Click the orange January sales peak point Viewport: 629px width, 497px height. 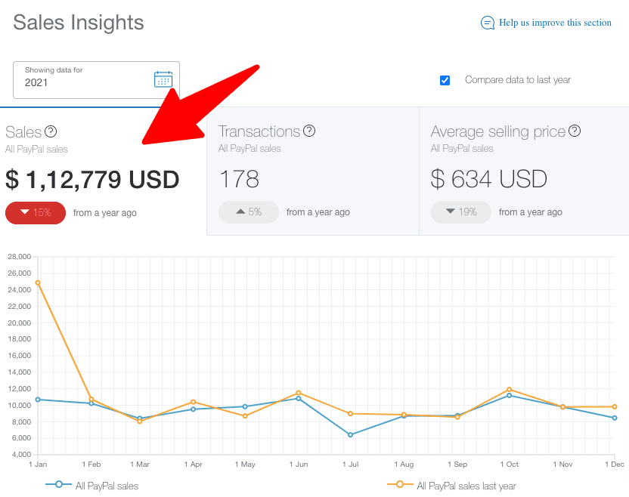(x=38, y=283)
